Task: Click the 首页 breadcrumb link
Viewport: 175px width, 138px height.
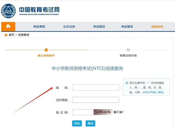Action: pos(11,35)
